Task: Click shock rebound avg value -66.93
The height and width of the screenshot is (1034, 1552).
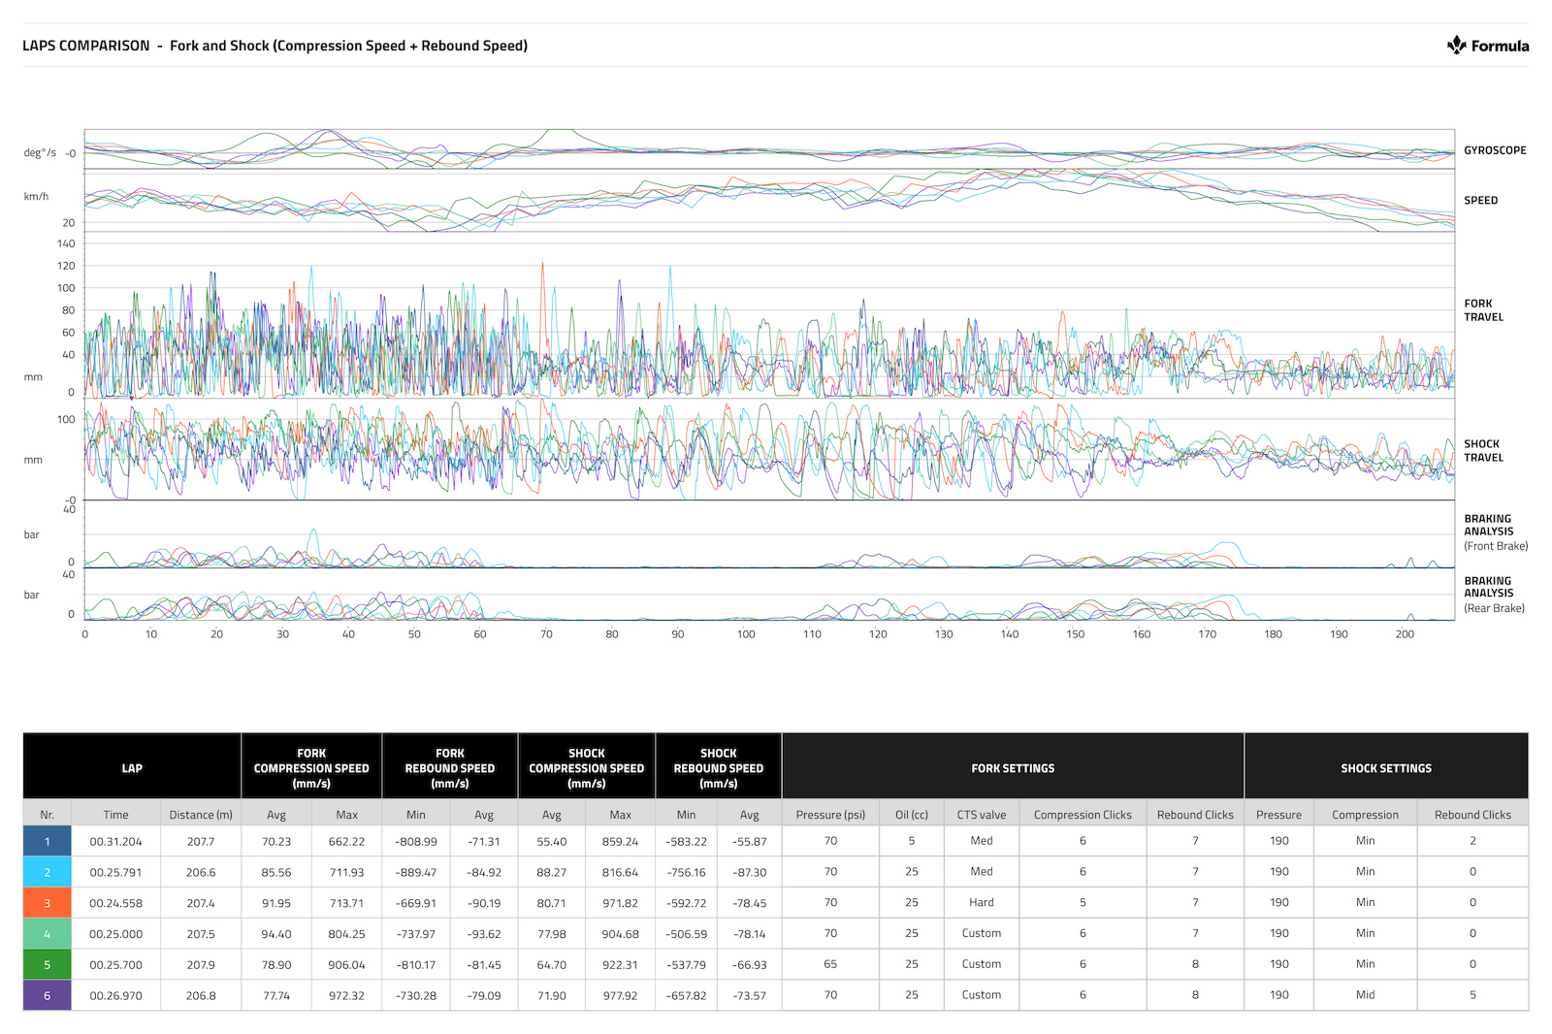Action: [x=749, y=966]
